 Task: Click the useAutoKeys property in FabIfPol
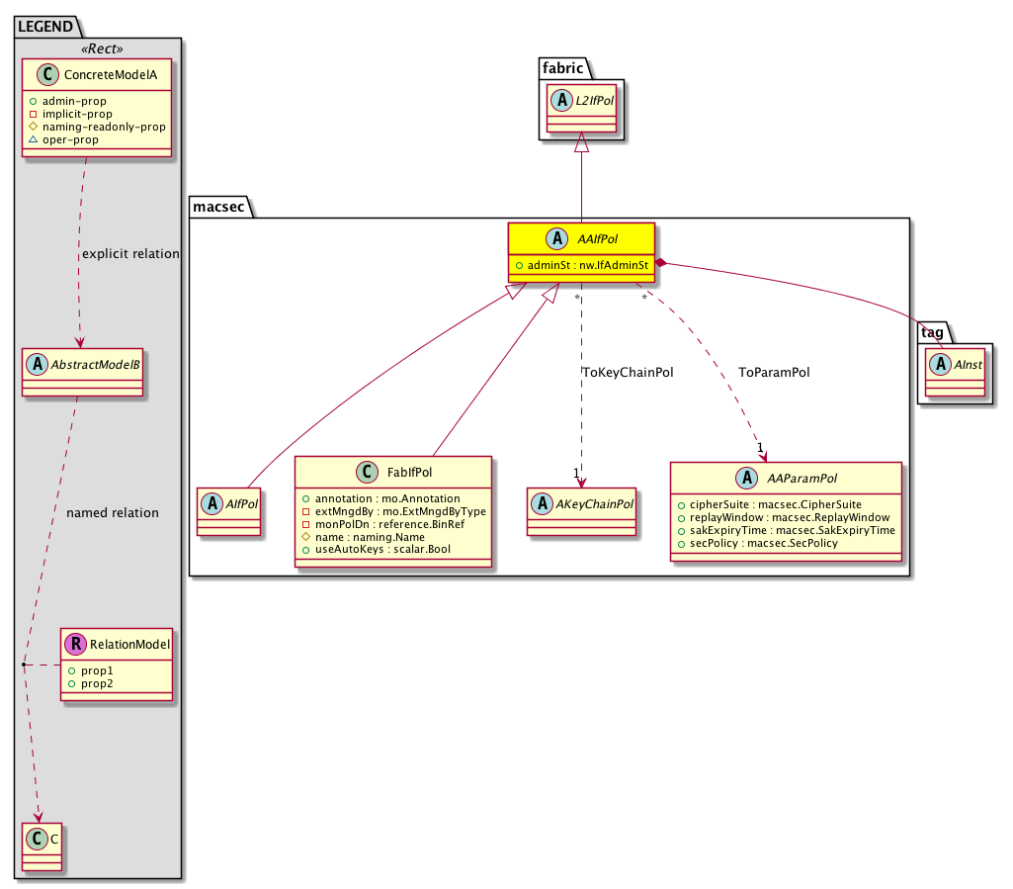(x=372, y=549)
